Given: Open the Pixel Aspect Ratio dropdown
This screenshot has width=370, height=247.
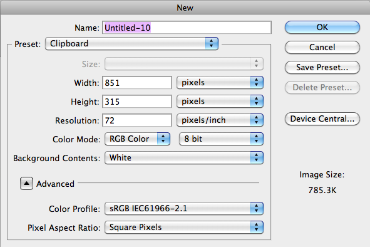Looking at the screenshot, I should 184,228.
